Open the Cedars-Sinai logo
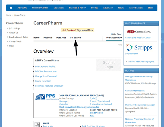Screen dimensions: 164x127 pos(139,32)
